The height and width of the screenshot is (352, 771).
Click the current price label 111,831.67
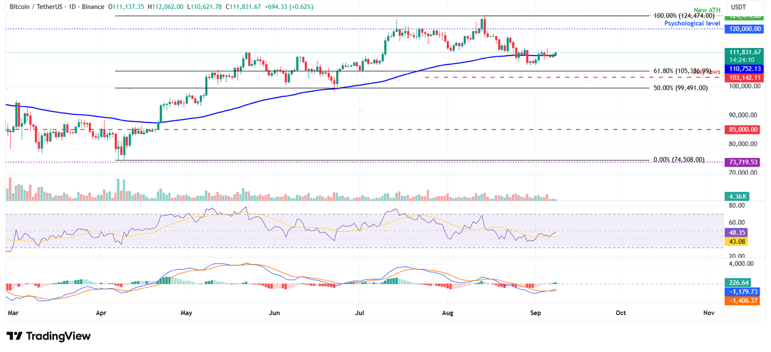[744, 52]
